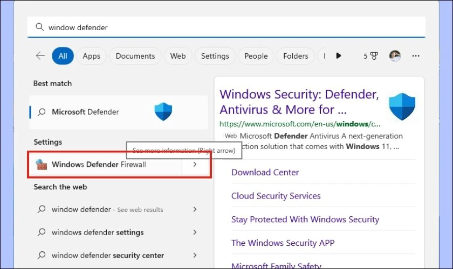Screen dimensions: 453x269
Task: Open the three-dot options menu
Action: [416, 55]
